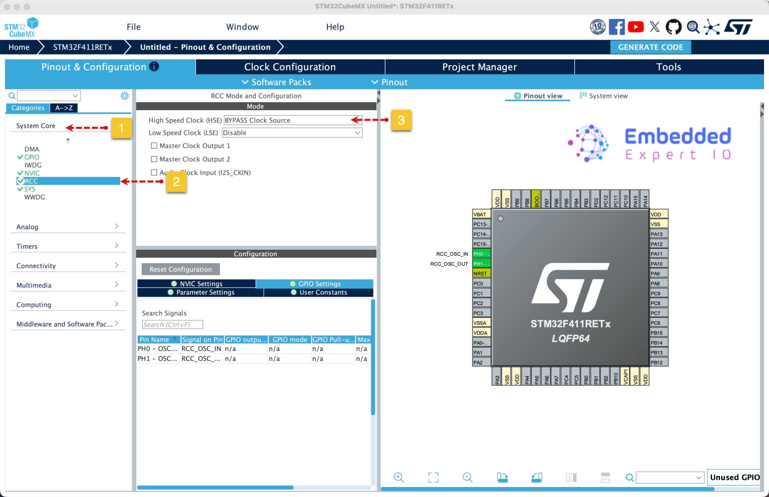Click the GENERATE CODE button

[x=650, y=47]
